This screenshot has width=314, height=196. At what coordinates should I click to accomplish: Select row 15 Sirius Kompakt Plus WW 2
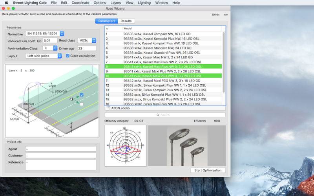coord(163,99)
